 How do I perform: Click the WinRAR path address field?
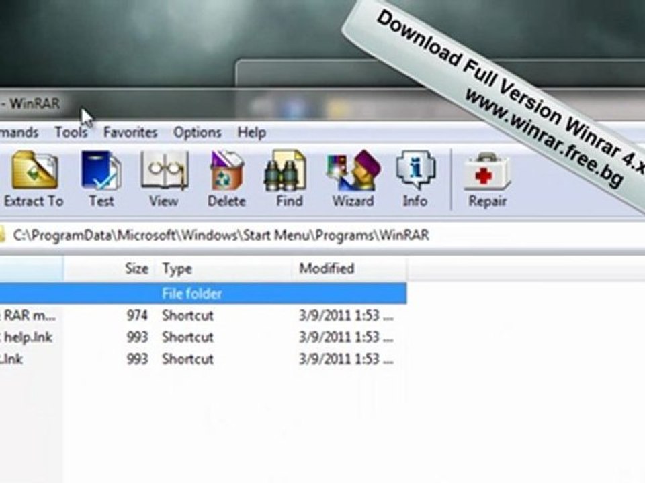[322, 235]
